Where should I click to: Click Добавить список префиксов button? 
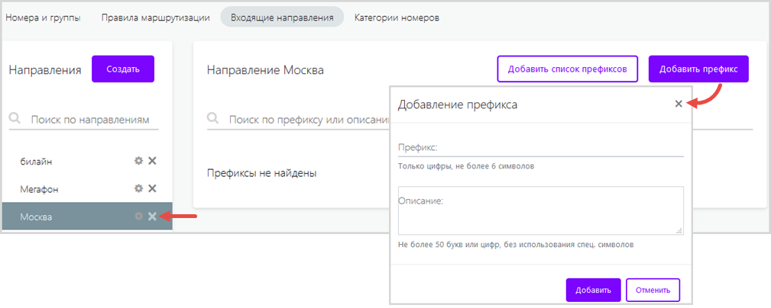pyautogui.click(x=567, y=69)
